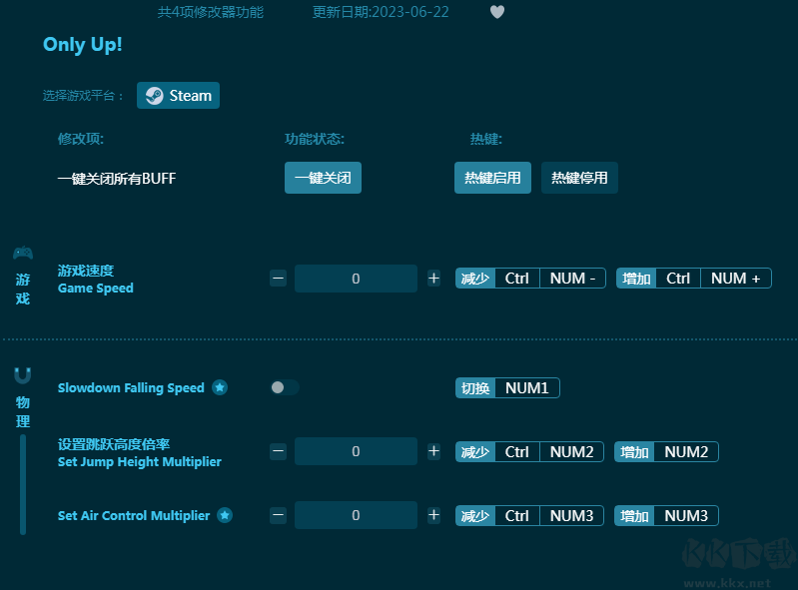This screenshot has height=590, width=798.
Task: Click the NUM1 hotkey key box
Action: pos(527,388)
